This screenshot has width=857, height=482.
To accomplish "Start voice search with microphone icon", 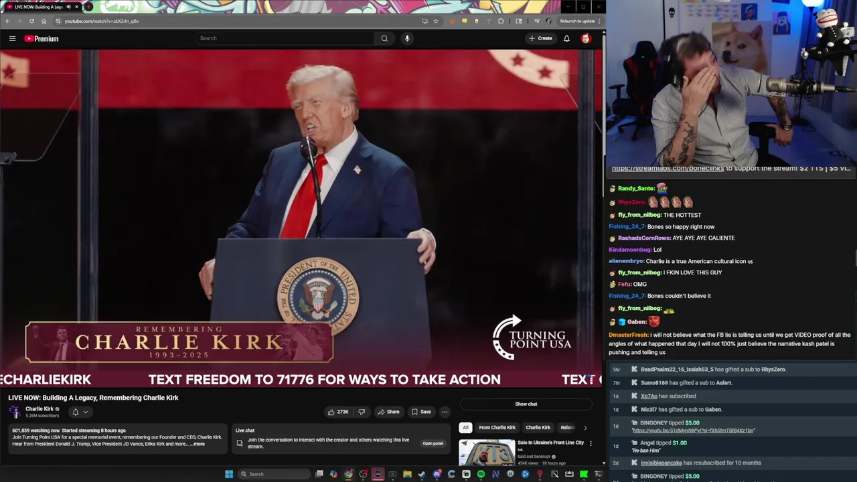I will 407,38.
